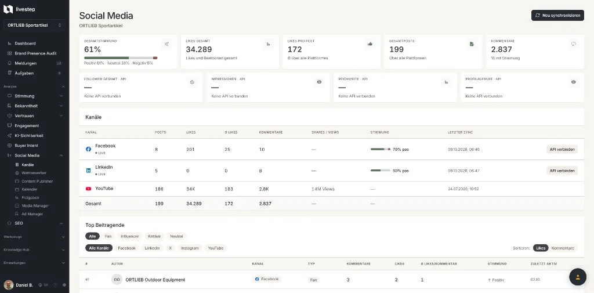Click the Facebook 70% pos sentiment bar

[381, 149]
